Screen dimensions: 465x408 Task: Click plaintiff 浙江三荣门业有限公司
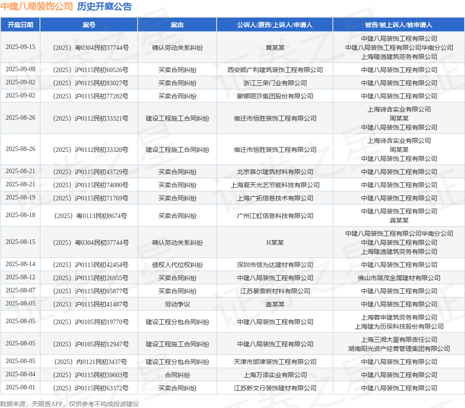[275, 83]
